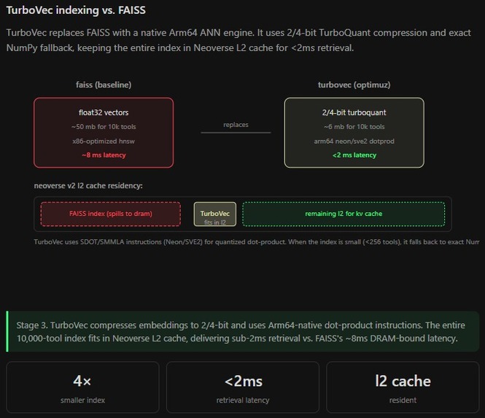Click the 'neoverse v2 l2 cache residency:' label

(x=88, y=185)
